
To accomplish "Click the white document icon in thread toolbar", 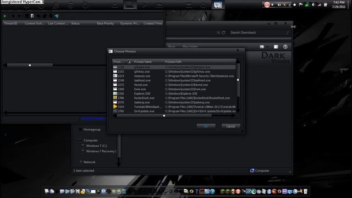I will [x=32, y=16].
